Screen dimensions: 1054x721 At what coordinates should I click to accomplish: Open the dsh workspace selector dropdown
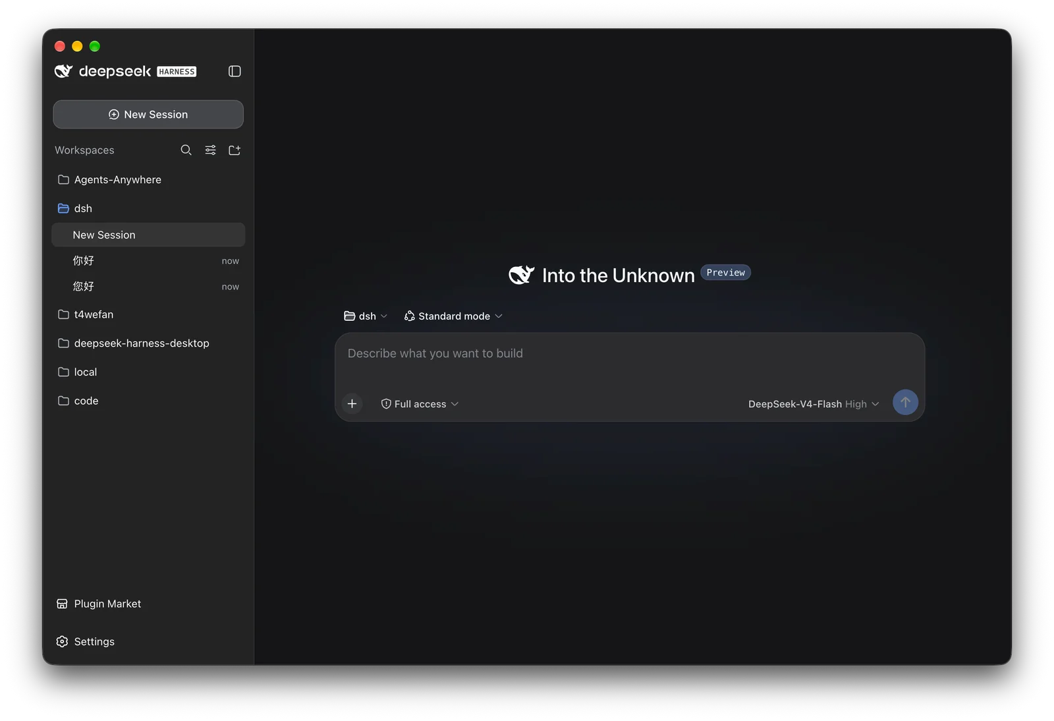click(366, 316)
